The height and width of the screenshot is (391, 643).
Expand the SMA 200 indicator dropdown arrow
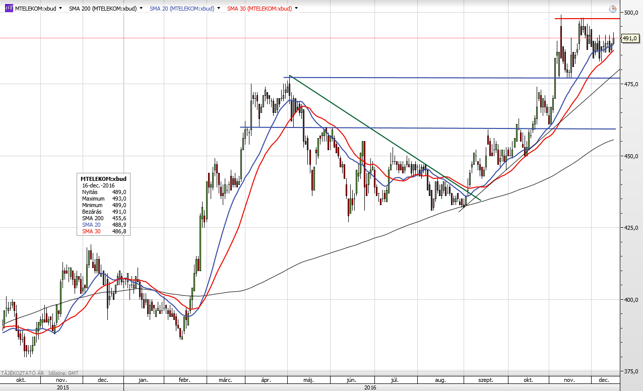(141, 9)
